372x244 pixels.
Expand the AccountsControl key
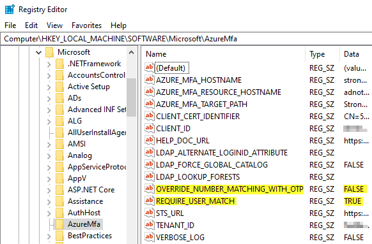(49, 76)
